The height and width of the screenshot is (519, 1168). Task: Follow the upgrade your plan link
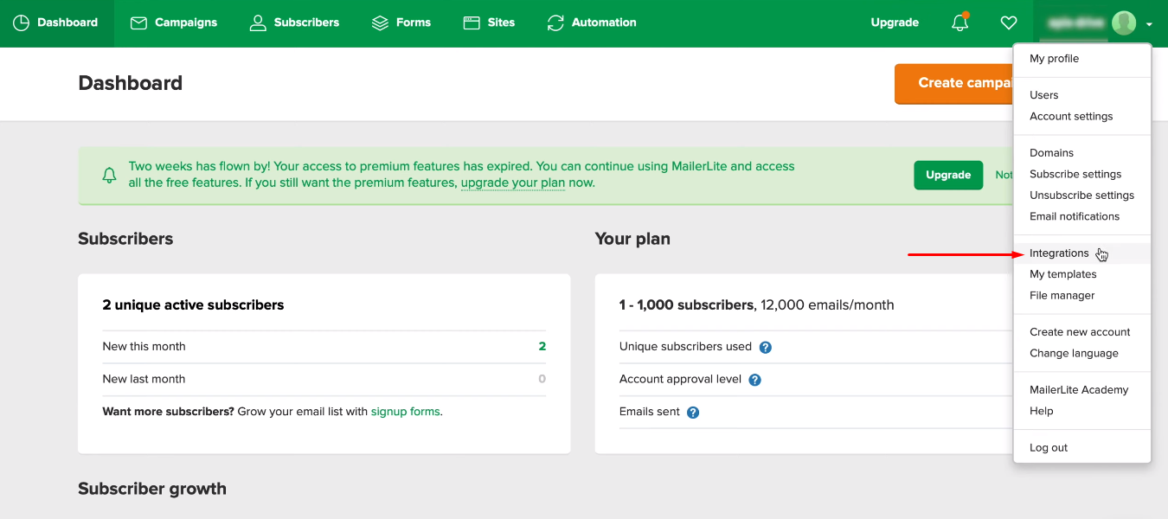click(512, 183)
